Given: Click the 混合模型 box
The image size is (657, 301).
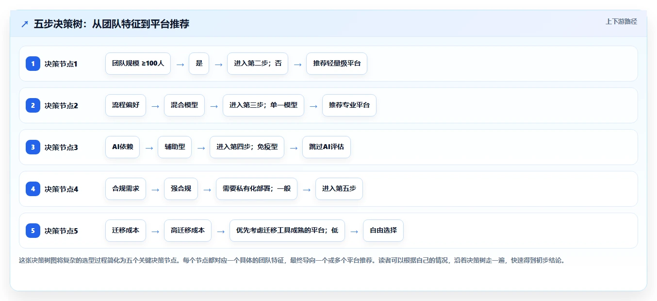Looking at the screenshot, I should coord(184,105).
